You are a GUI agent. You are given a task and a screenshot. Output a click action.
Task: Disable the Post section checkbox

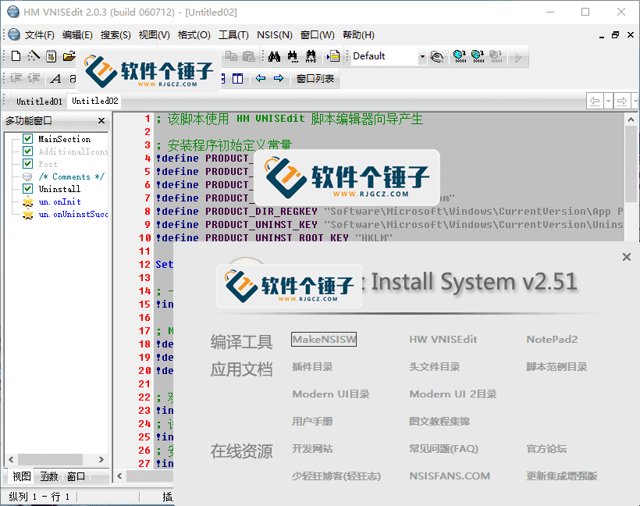pos(27,163)
